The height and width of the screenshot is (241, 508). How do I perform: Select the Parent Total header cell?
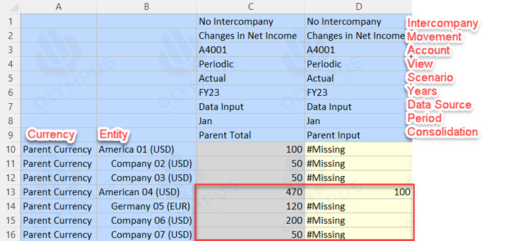click(250, 135)
